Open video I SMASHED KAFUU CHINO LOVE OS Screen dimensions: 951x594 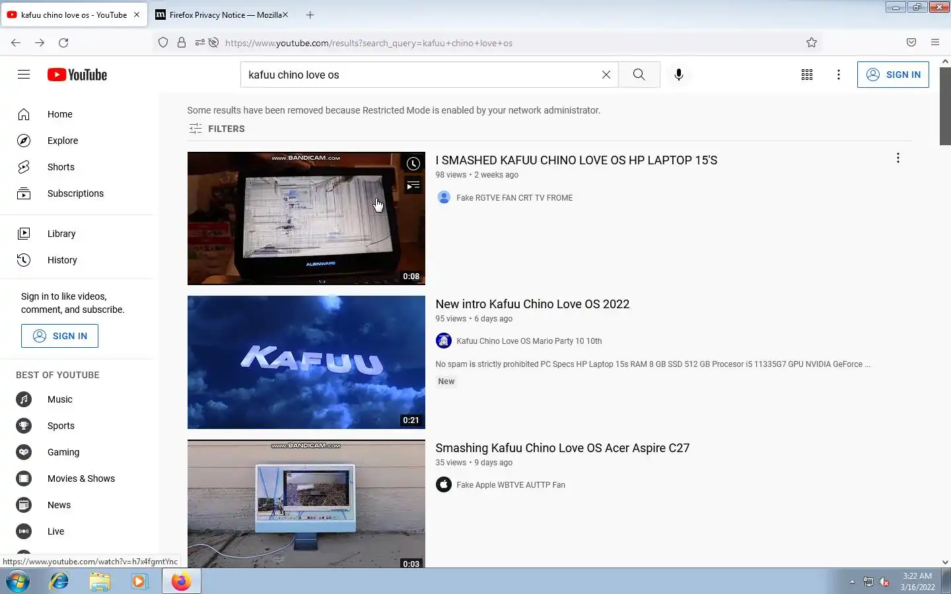[576, 160]
